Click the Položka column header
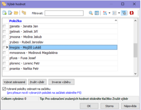This screenshot has width=141, height=110. [63, 21]
